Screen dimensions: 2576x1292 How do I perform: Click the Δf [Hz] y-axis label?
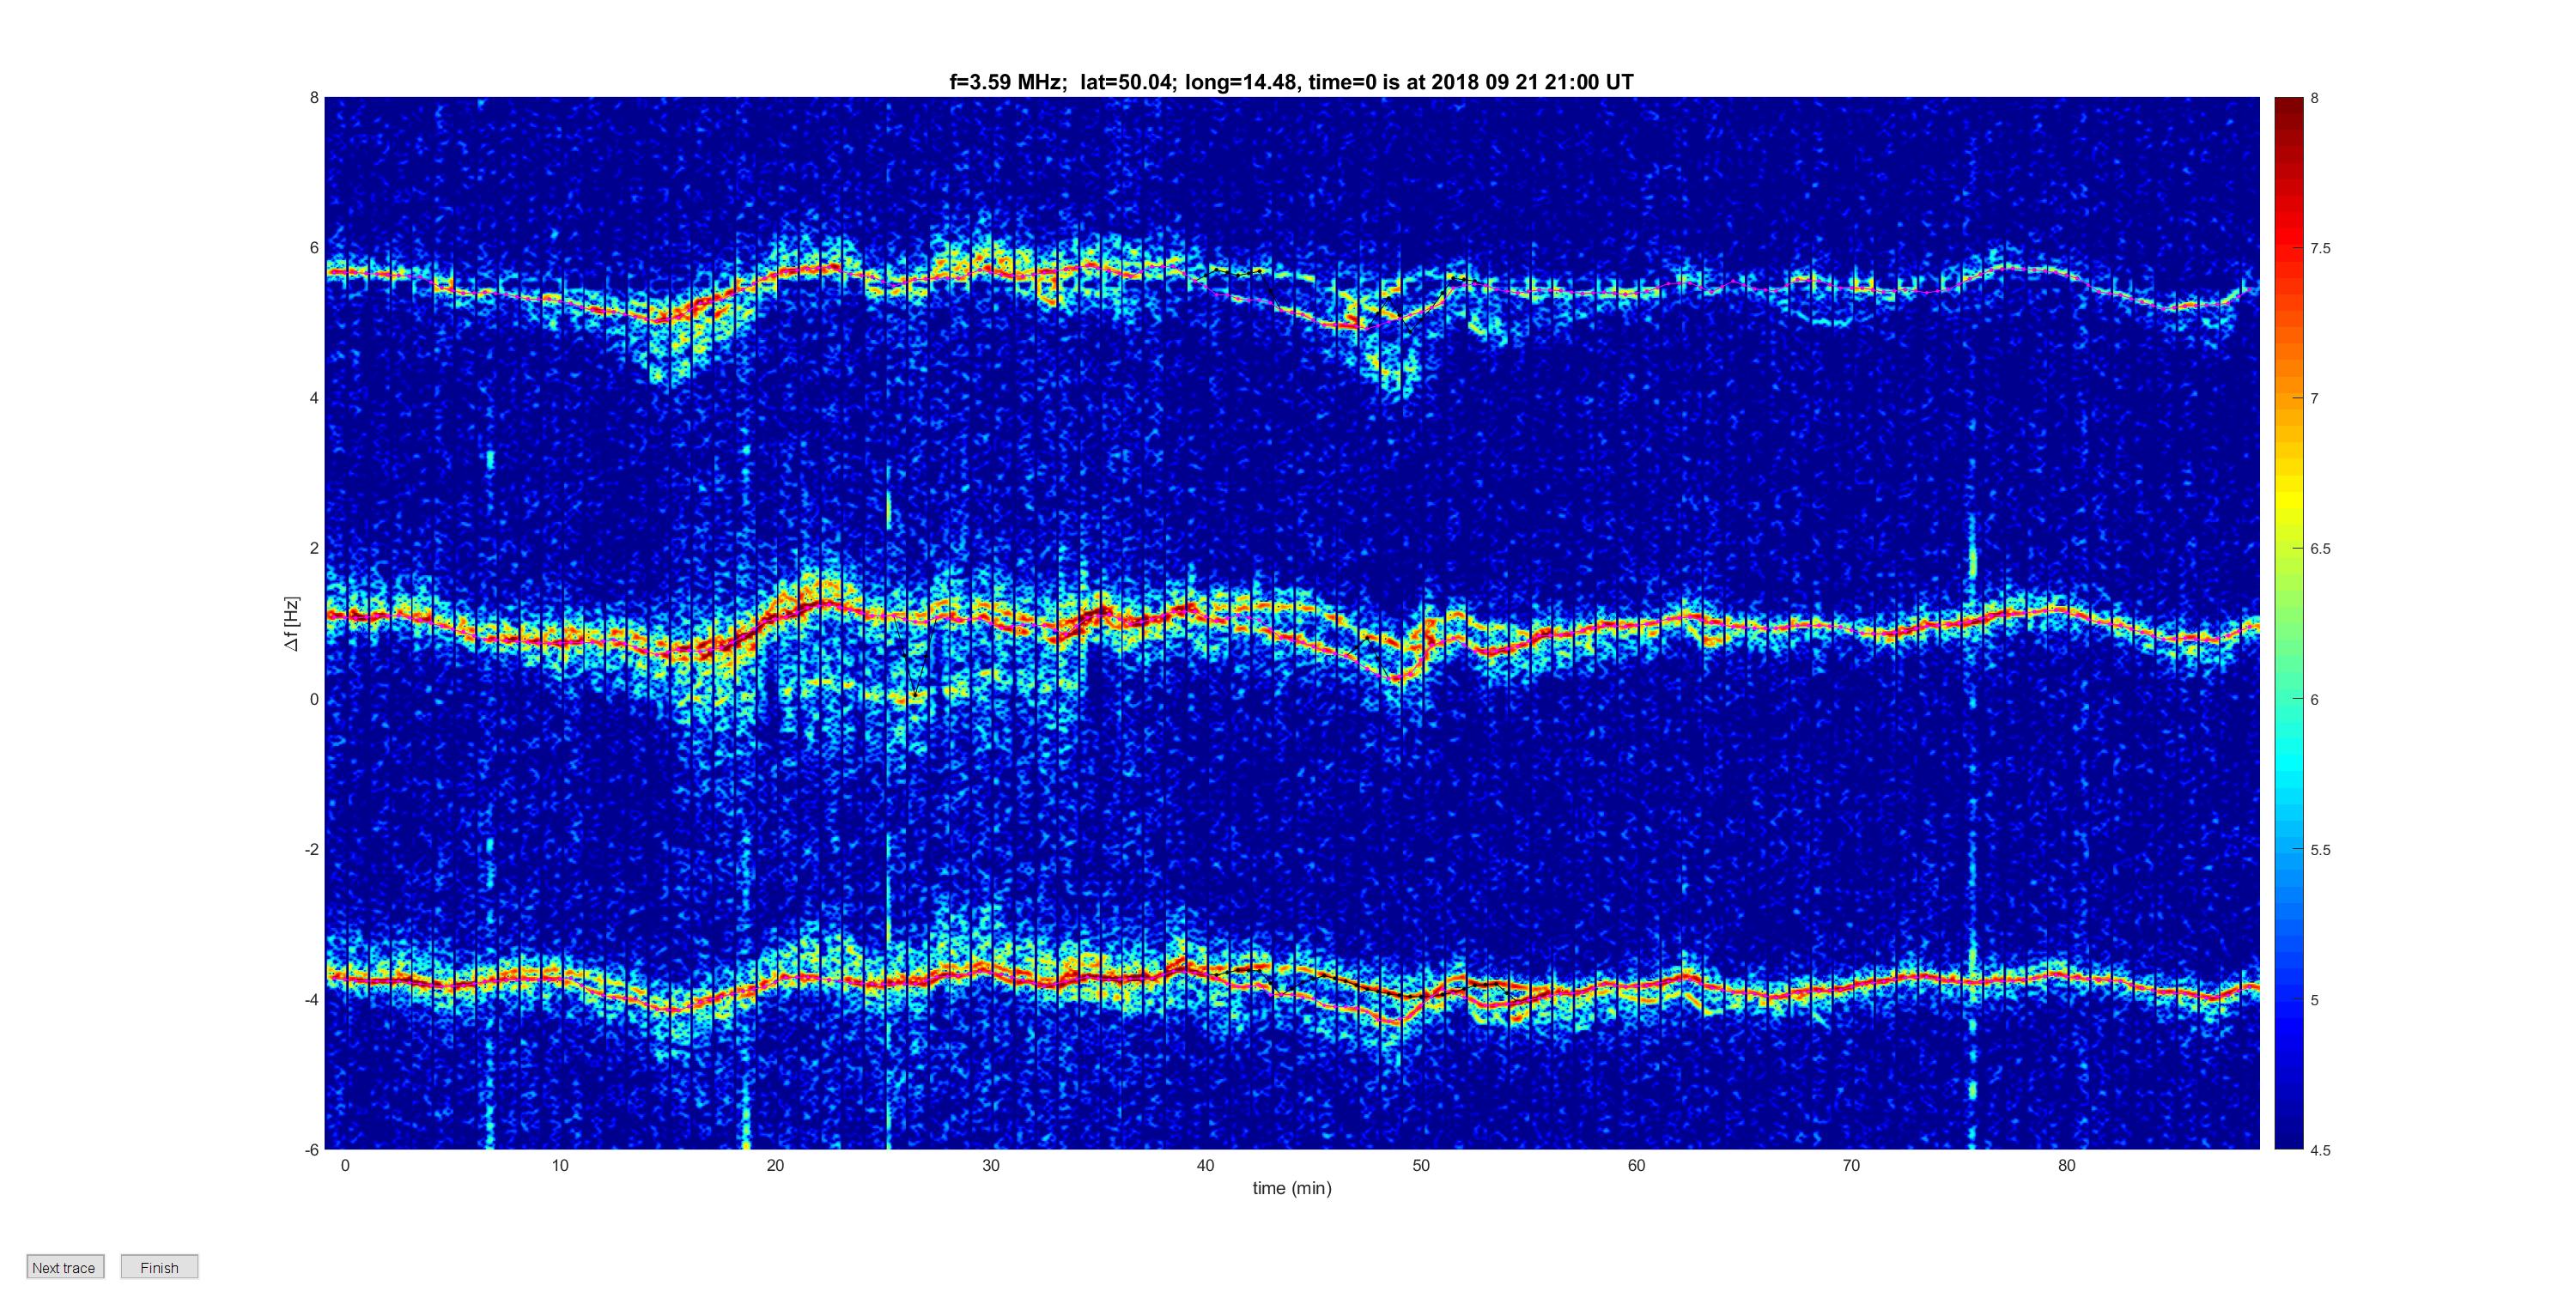[x=291, y=624]
